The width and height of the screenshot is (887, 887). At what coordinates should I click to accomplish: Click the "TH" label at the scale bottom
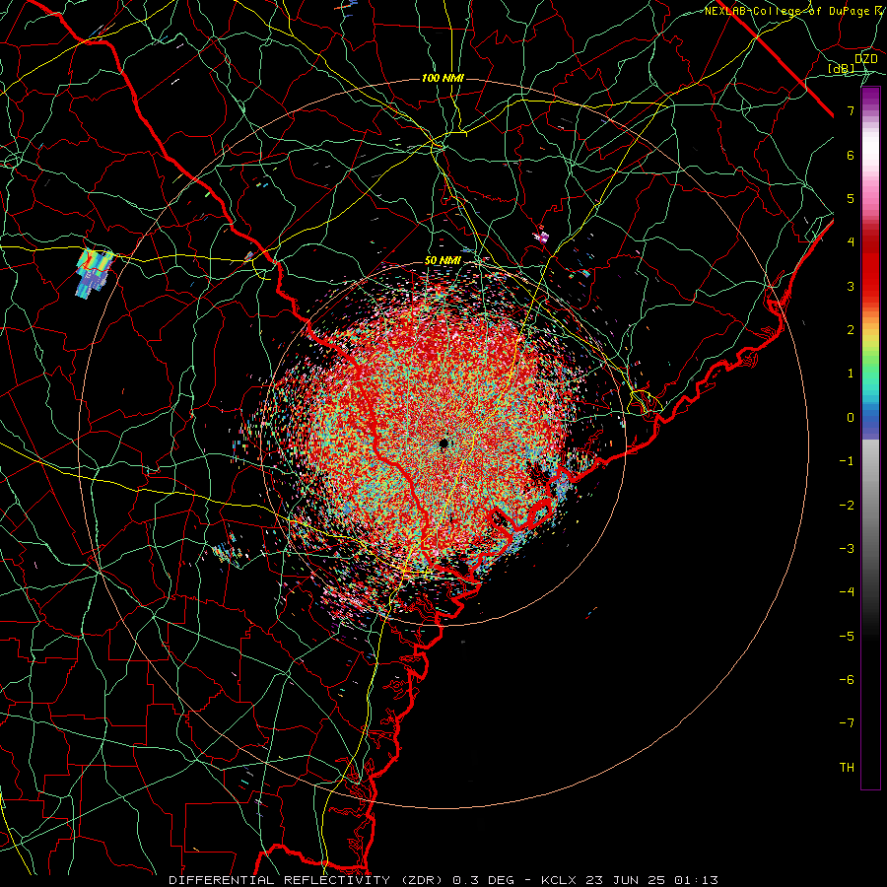pos(847,768)
